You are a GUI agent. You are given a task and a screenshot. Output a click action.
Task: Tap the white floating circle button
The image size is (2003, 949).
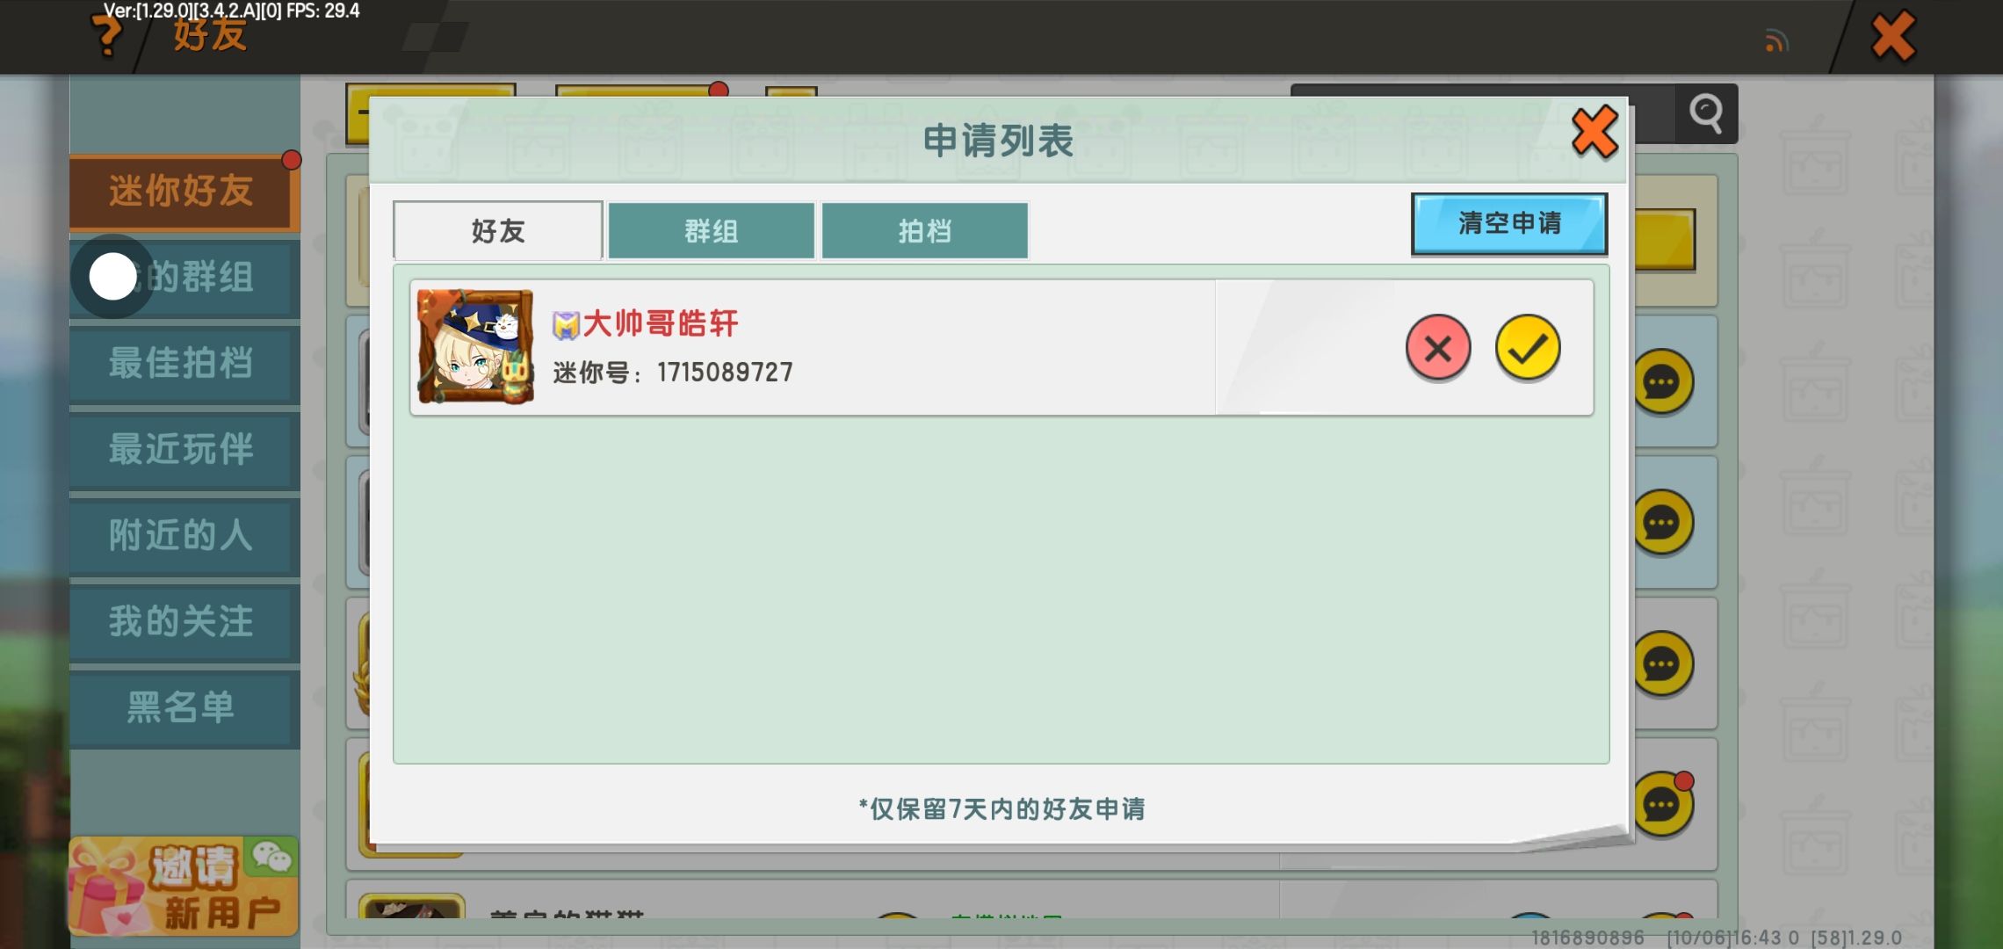[x=113, y=277]
